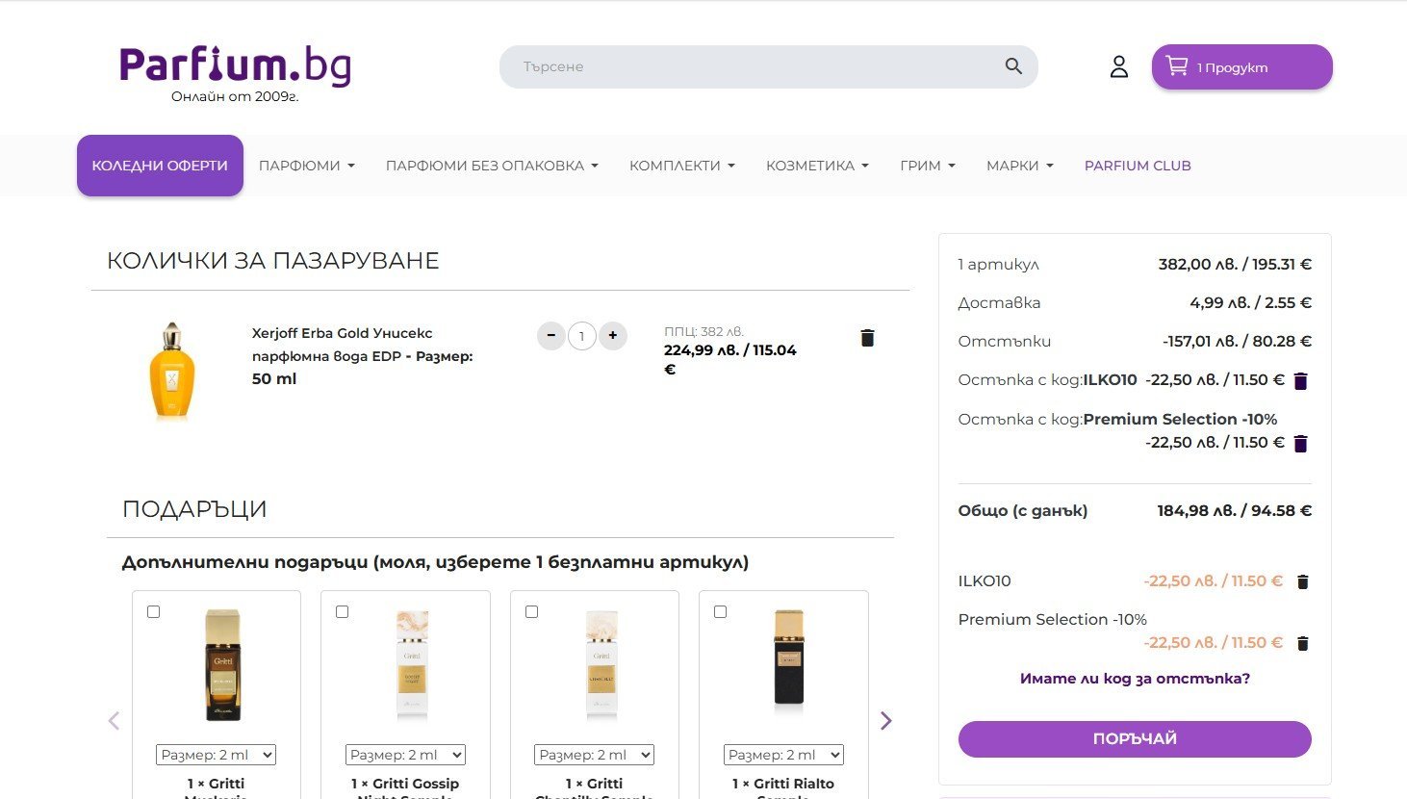Click the discount code question link
Screen dimensions: 1407x799
click(x=1135, y=679)
